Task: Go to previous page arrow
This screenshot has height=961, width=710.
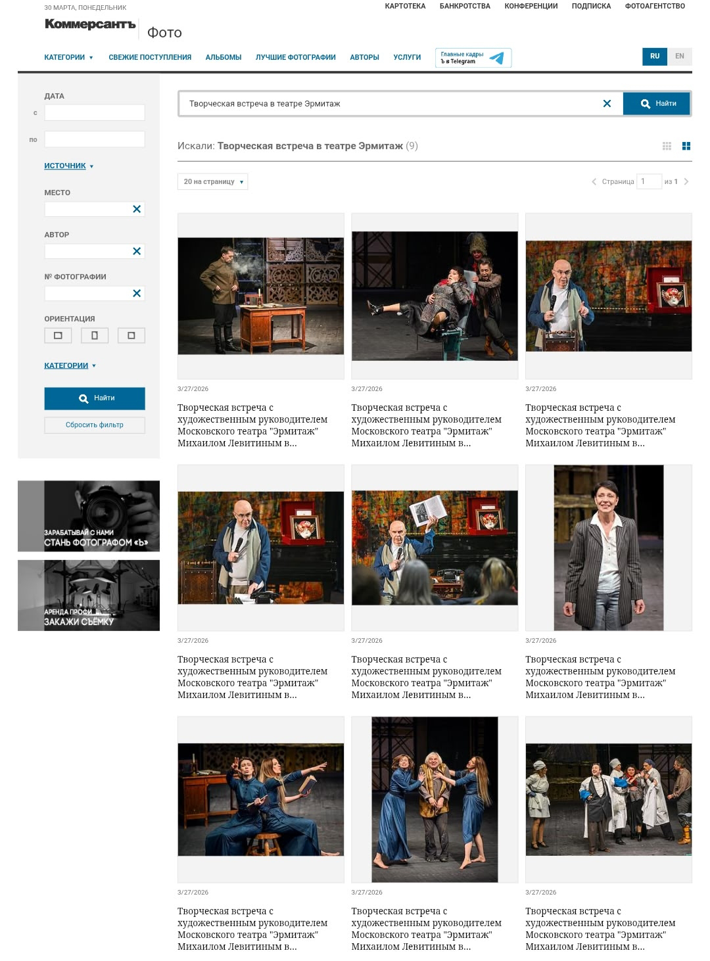Action: tap(594, 181)
